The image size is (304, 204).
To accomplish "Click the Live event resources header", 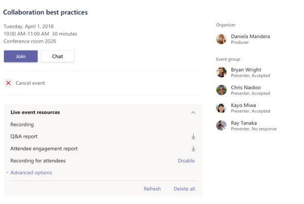I will (35, 112).
